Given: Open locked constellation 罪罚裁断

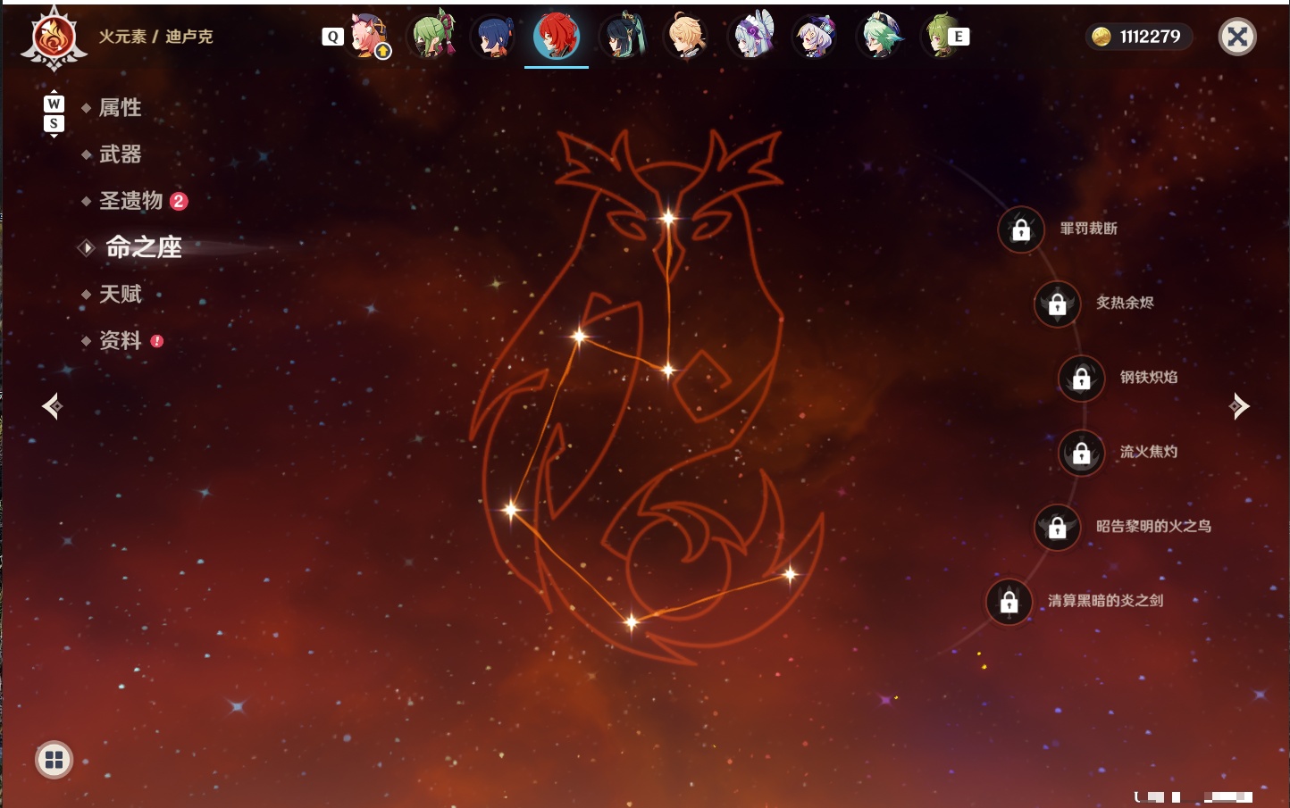Looking at the screenshot, I should pos(1021,230).
